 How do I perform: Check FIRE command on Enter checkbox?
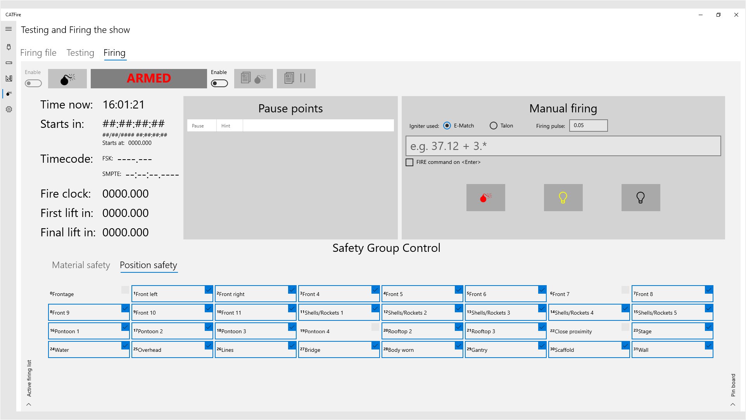(x=409, y=162)
